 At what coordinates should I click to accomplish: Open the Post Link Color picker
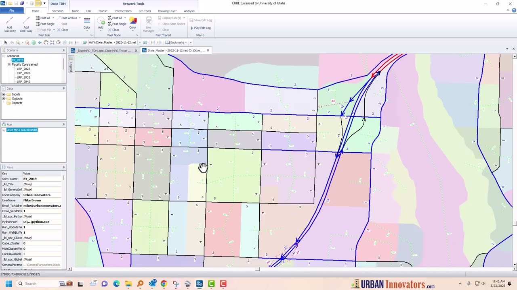click(87, 23)
